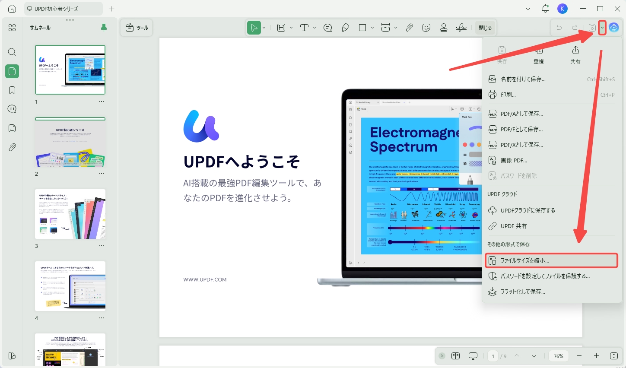Open the home screen icon
Screen dimensions: 626x368
click(x=12, y=9)
